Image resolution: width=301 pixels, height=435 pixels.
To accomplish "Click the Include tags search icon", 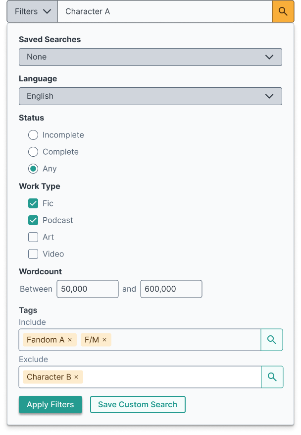I will click(272, 340).
